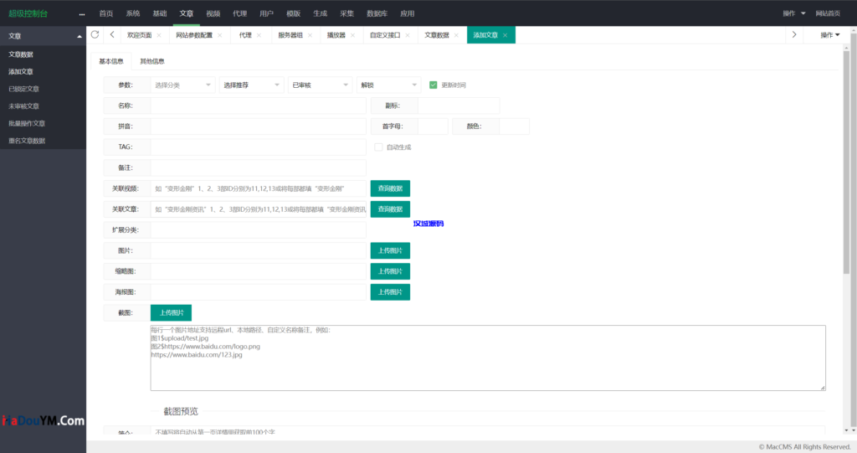
Task: Click 上传图片 in the 缩略图 row
Action: tap(390, 271)
